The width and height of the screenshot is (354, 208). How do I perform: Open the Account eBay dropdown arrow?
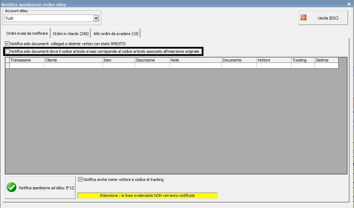click(x=96, y=18)
